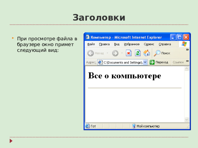Open the Избранное menu

(x=132, y=44)
